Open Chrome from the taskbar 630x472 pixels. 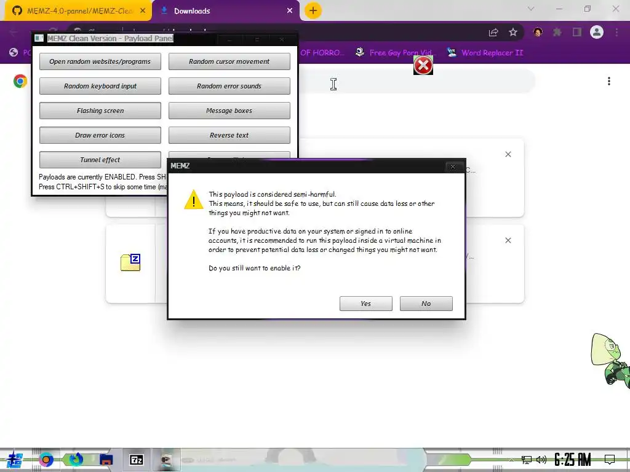(46, 460)
